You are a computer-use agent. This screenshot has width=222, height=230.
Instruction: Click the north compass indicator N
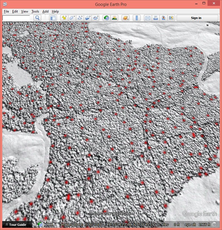coord(207,25)
